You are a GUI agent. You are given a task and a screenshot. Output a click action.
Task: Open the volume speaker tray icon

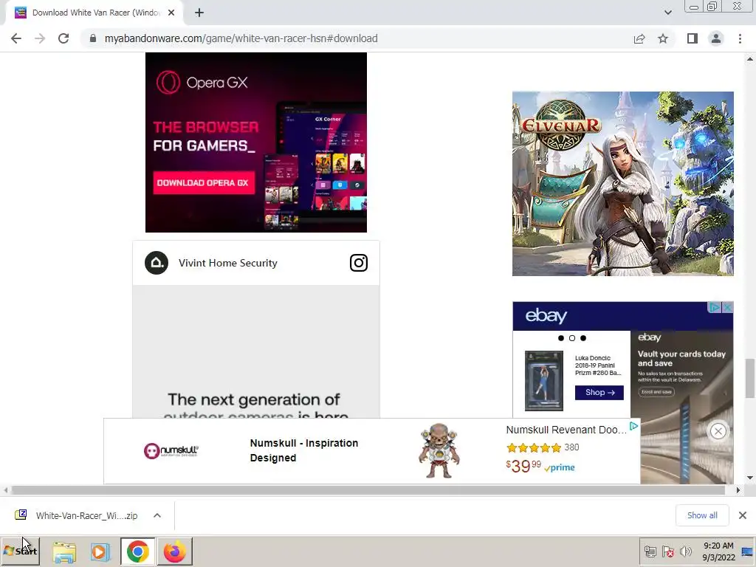click(684, 551)
